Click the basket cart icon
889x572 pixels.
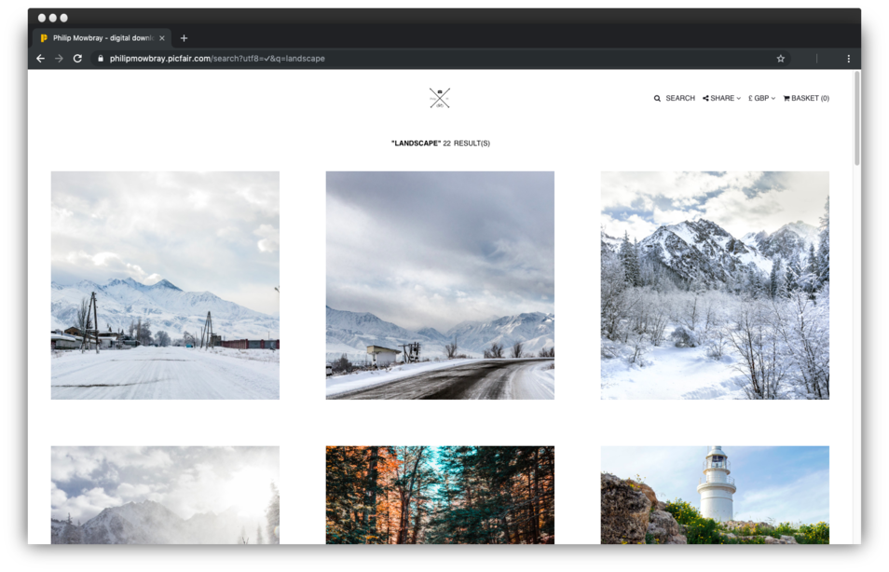[786, 99]
